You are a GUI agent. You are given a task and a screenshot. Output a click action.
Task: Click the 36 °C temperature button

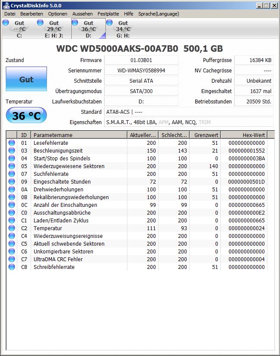click(x=26, y=116)
